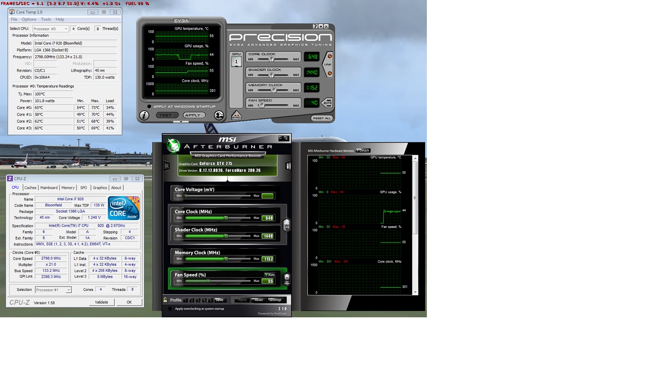The height and width of the screenshot is (368, 655).
Task: Click the Core Temp title bar icon
Action: tap(12, 12)
